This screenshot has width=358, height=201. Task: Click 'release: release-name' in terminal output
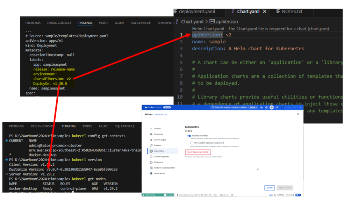[x=54, y=69]
